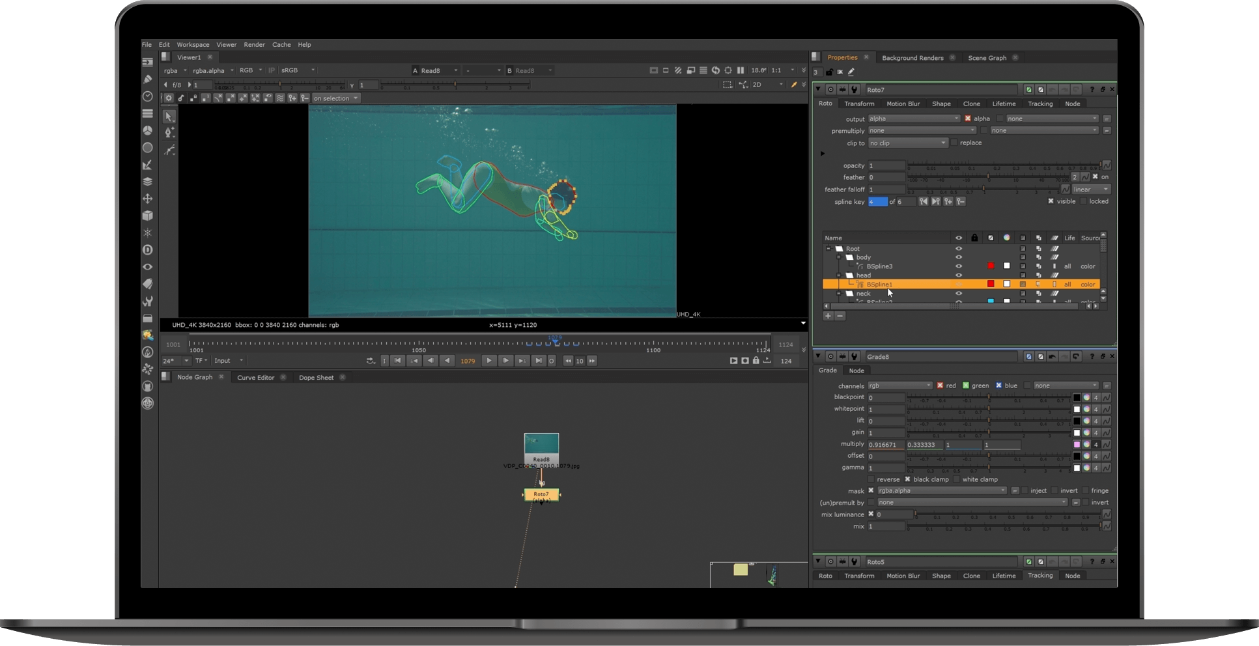The image size is (1259, 646).
Task: Enable the replace checkbox
Action: point(954,143)
